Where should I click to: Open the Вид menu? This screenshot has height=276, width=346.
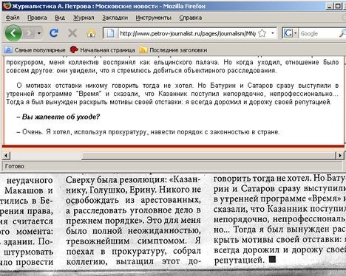[x=60, y=18]
